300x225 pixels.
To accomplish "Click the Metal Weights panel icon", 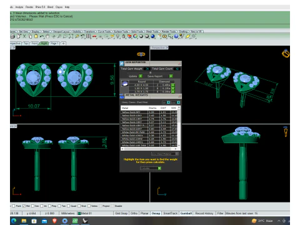I will tap(122, 96).
